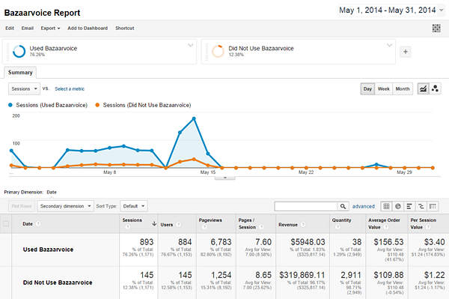Open the QR grid icon in toolbar
The height and width of the screenshot is (299, 449).
[x=436, y=28]
